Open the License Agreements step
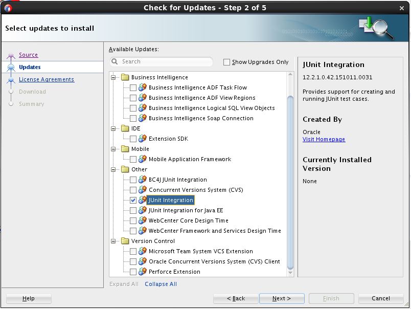Image resolution: width=411 pixels, height=309 pixels. 46,79
